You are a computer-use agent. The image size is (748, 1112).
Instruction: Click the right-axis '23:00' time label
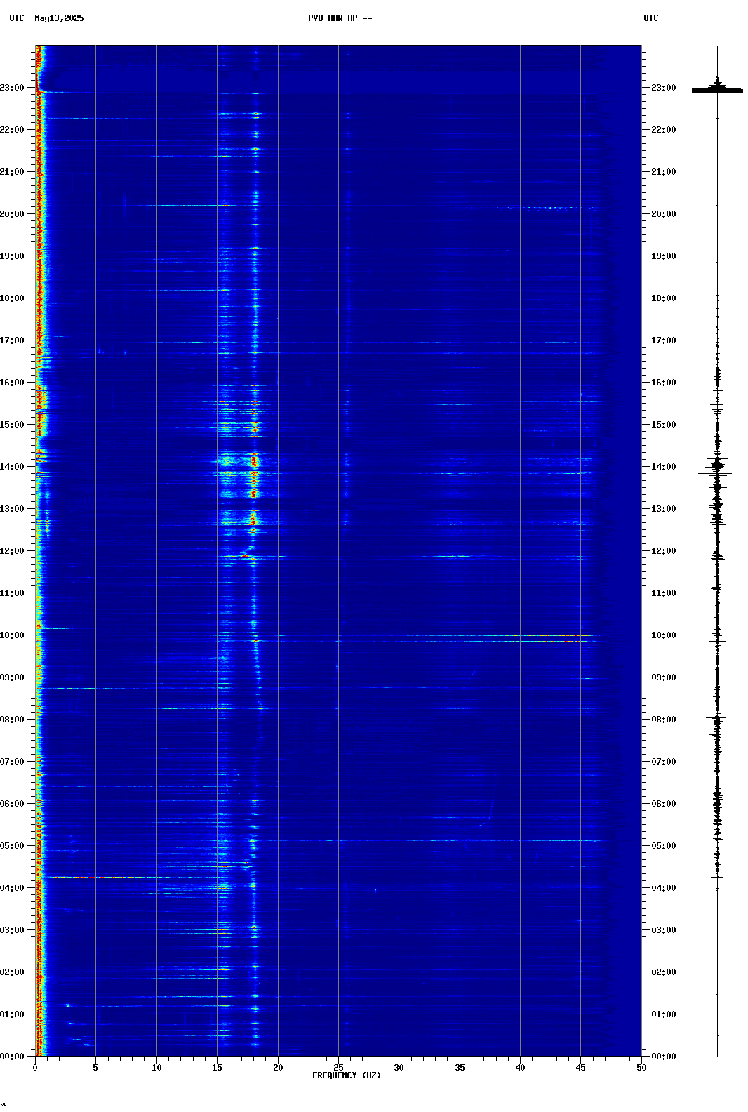pyautogui.click(x=664, y=88)
